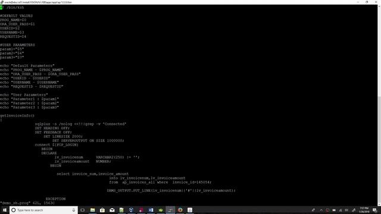Click the 'SET HEADING OFF;' line

[x=52, y=128]
